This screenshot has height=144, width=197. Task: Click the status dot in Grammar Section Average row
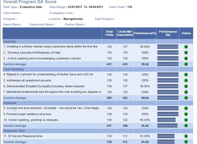(186, 126)
